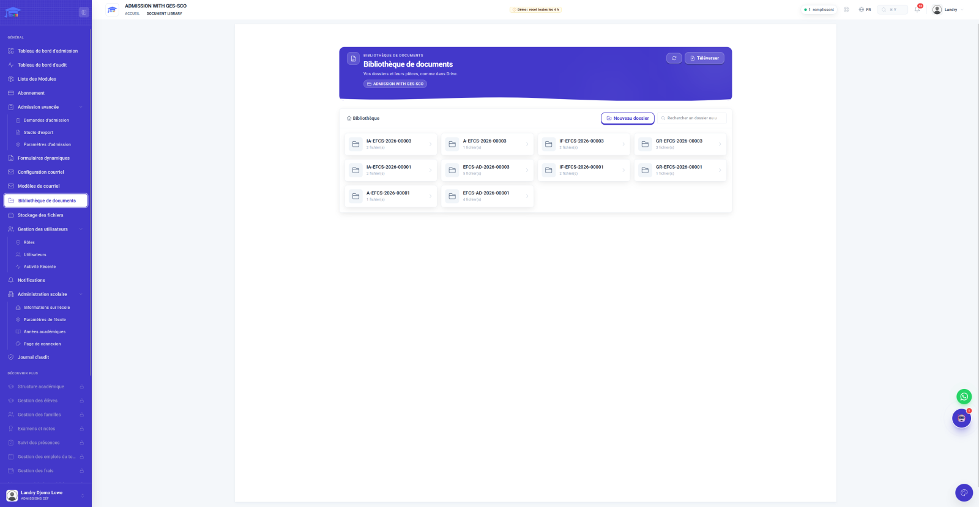Click the Tableau de bord d'admission icon

10,51
